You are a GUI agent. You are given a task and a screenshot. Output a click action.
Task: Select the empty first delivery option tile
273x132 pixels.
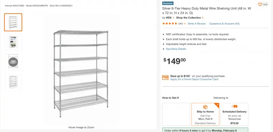(x=176, y=114)
